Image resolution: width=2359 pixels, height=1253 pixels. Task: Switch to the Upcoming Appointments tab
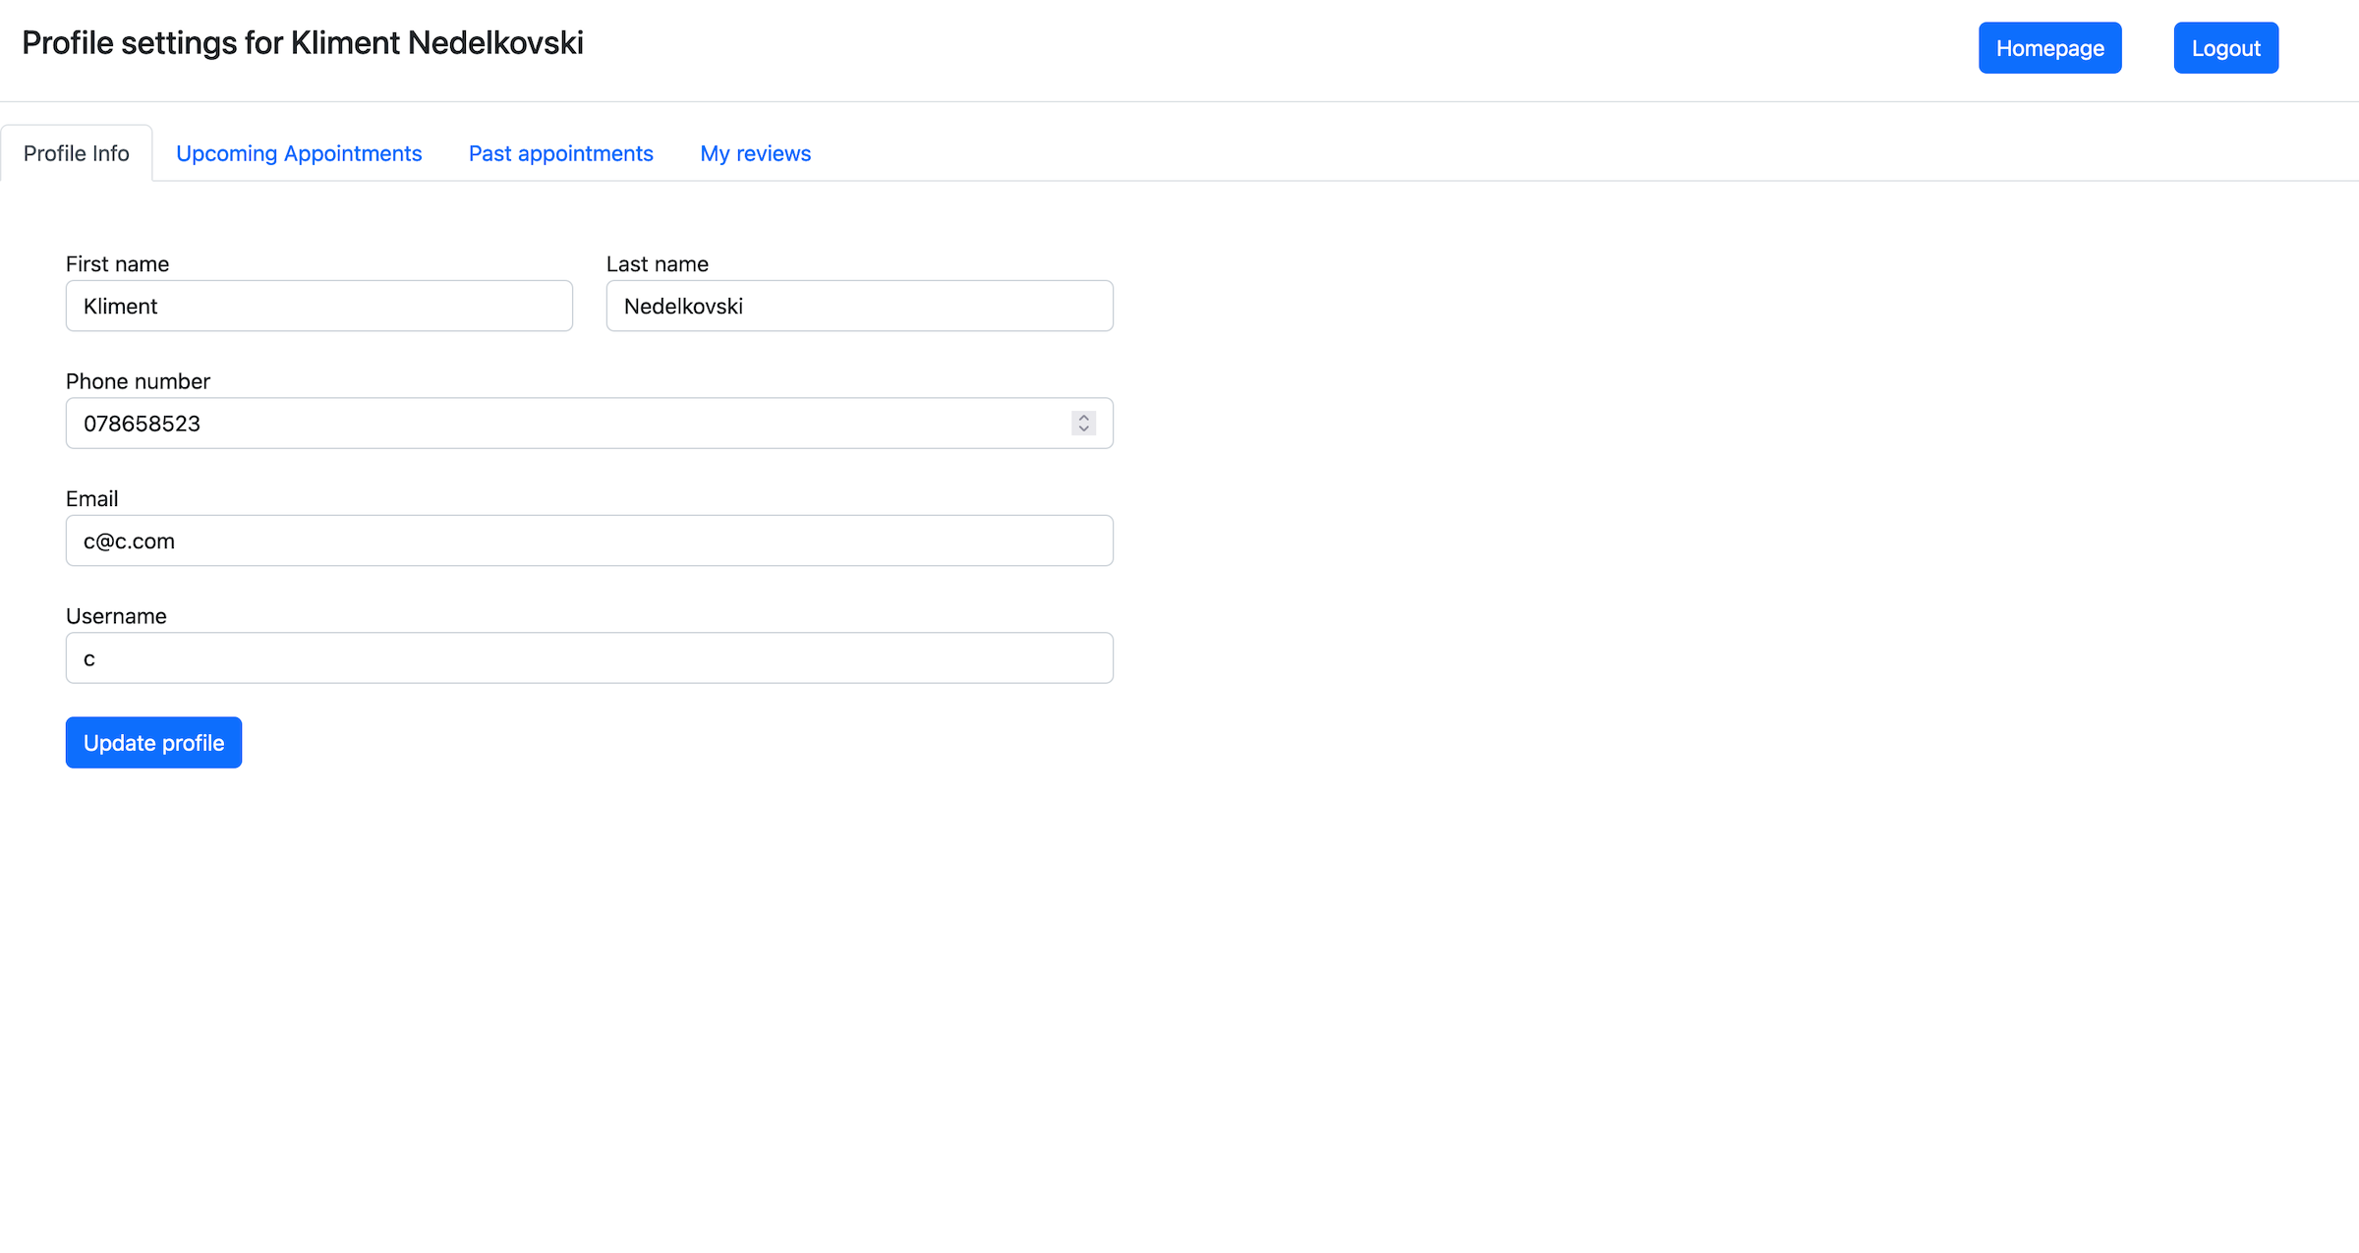tap(299, 153)
